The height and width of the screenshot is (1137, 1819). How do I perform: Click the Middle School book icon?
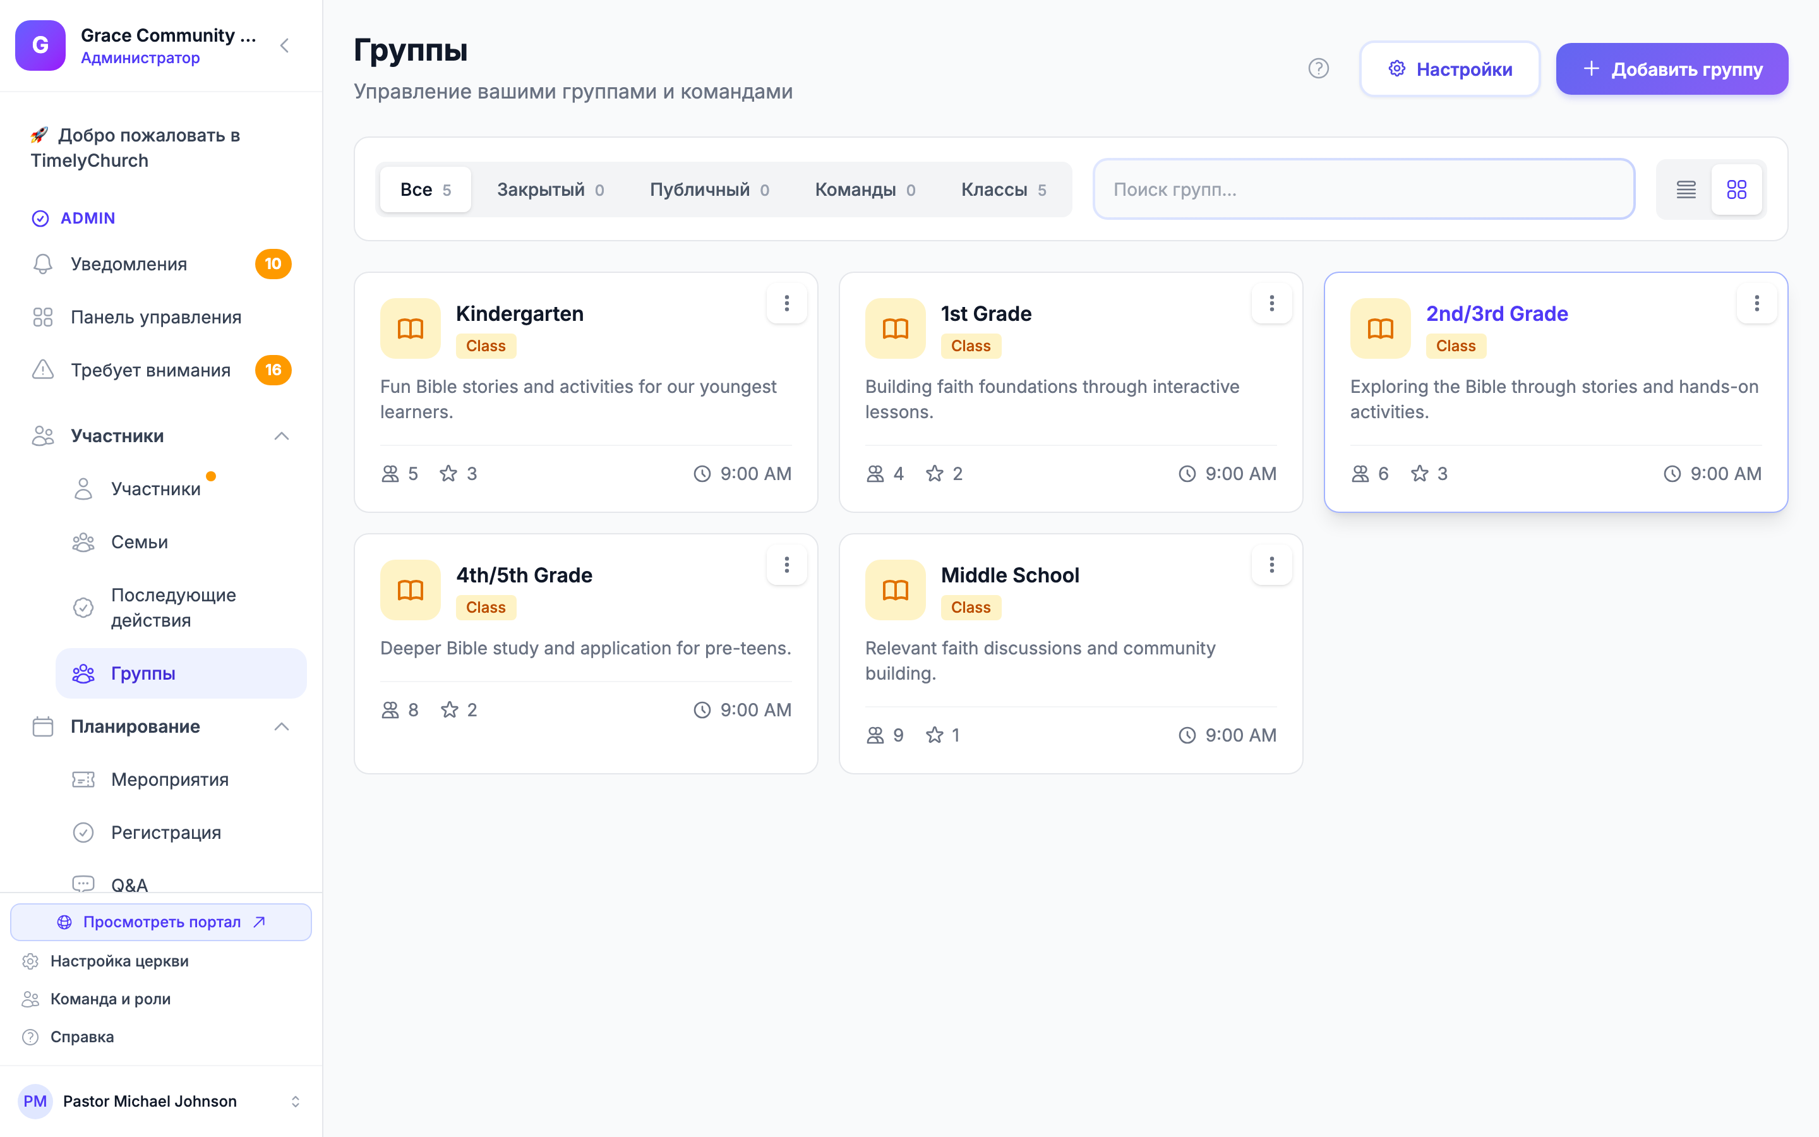895,591
